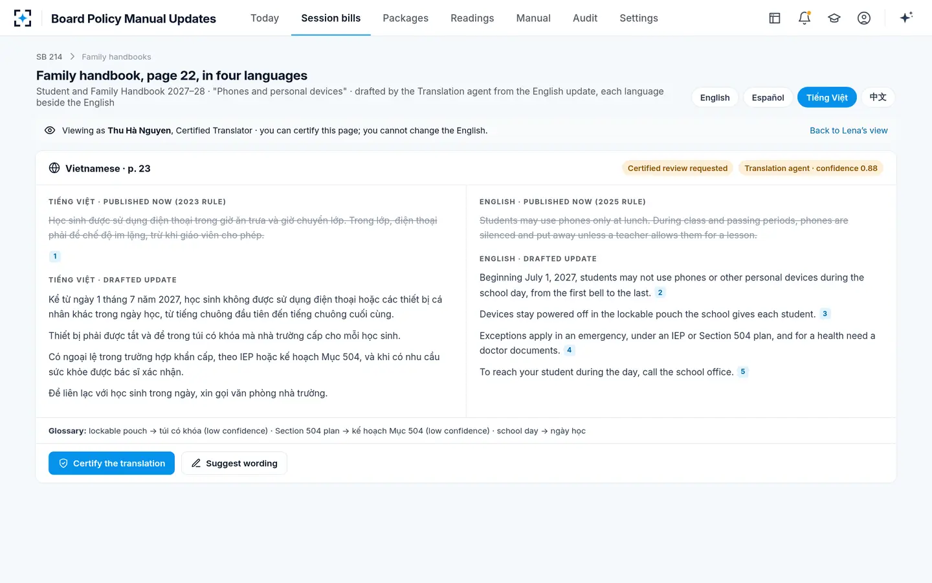Click Suggest wording button
The width and height of the screenshot is (932, 583).
tap(234, 463)
